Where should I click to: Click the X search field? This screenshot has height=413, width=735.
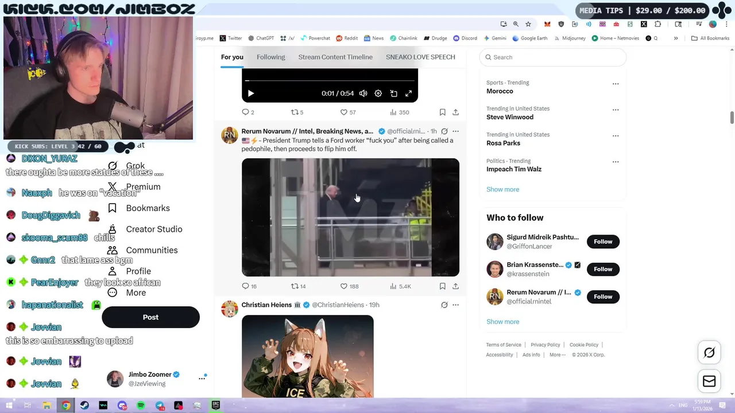pos(552,57)
